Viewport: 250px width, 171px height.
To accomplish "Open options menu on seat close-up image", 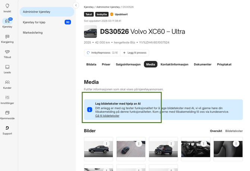I will [x=236, y=143].
